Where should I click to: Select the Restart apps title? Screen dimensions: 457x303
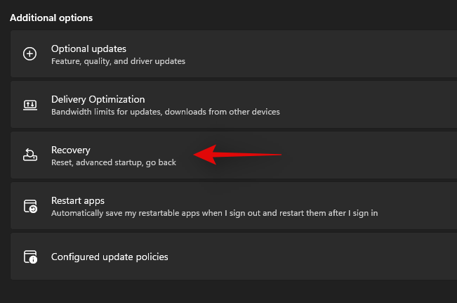point(78,200)
